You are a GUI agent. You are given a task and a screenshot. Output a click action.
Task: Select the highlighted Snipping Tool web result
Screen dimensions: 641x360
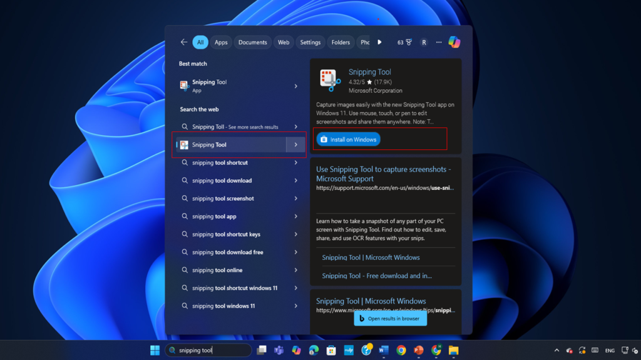pos(232,145)
